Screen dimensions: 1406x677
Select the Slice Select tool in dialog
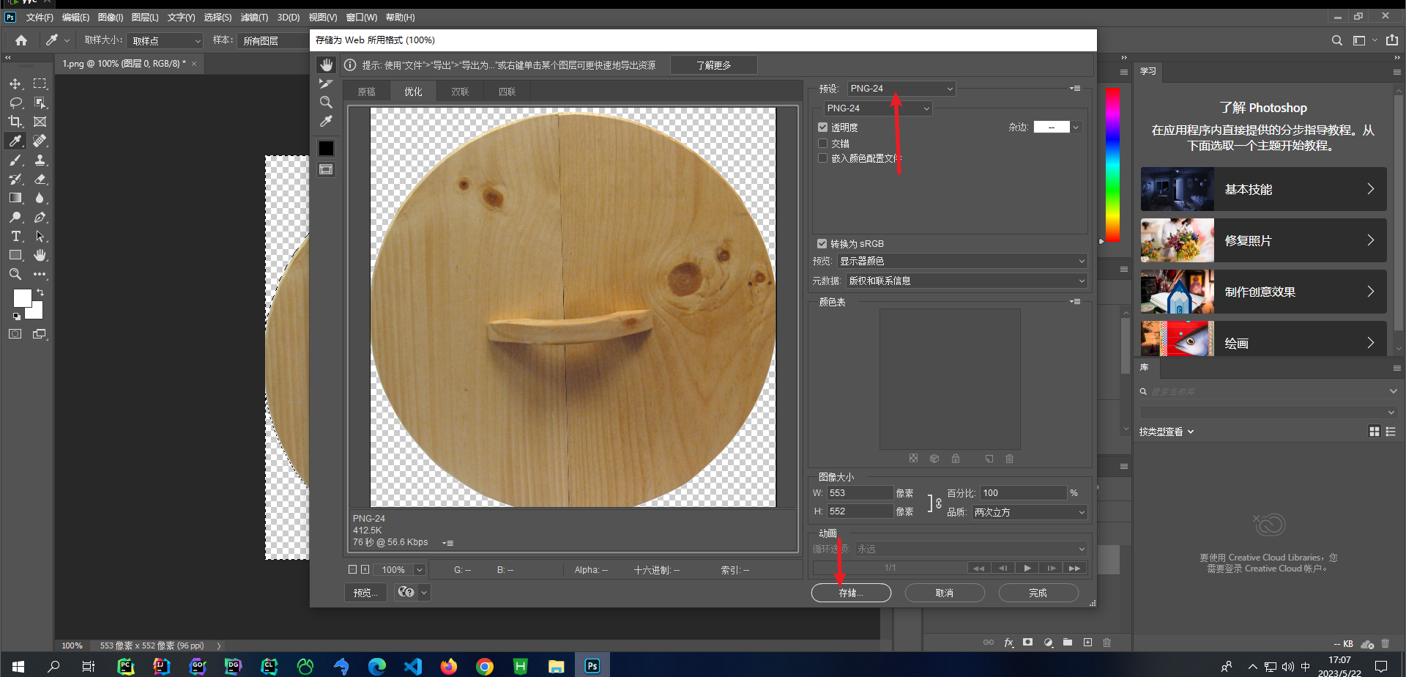pyautogui.click(x=326, y=84)
